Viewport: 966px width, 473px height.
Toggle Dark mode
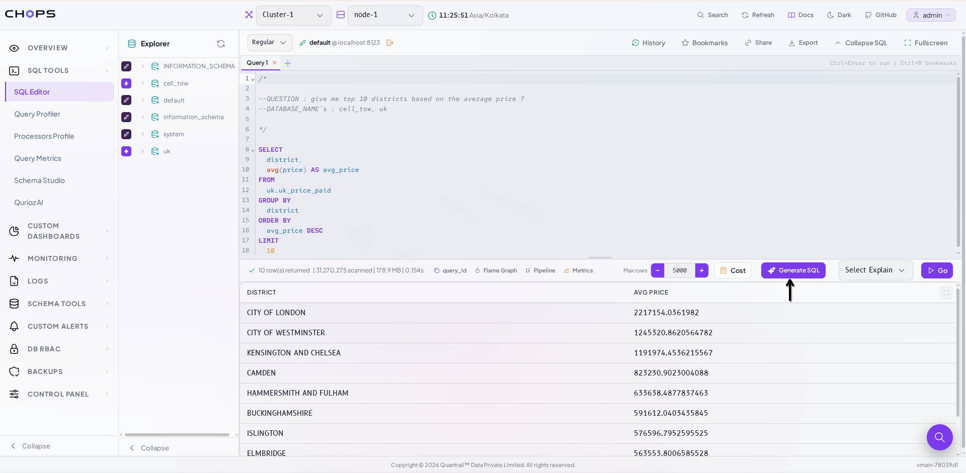click(x=839, y=15)
